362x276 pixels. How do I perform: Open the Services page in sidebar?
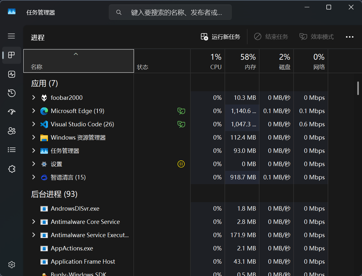point(12,169)
